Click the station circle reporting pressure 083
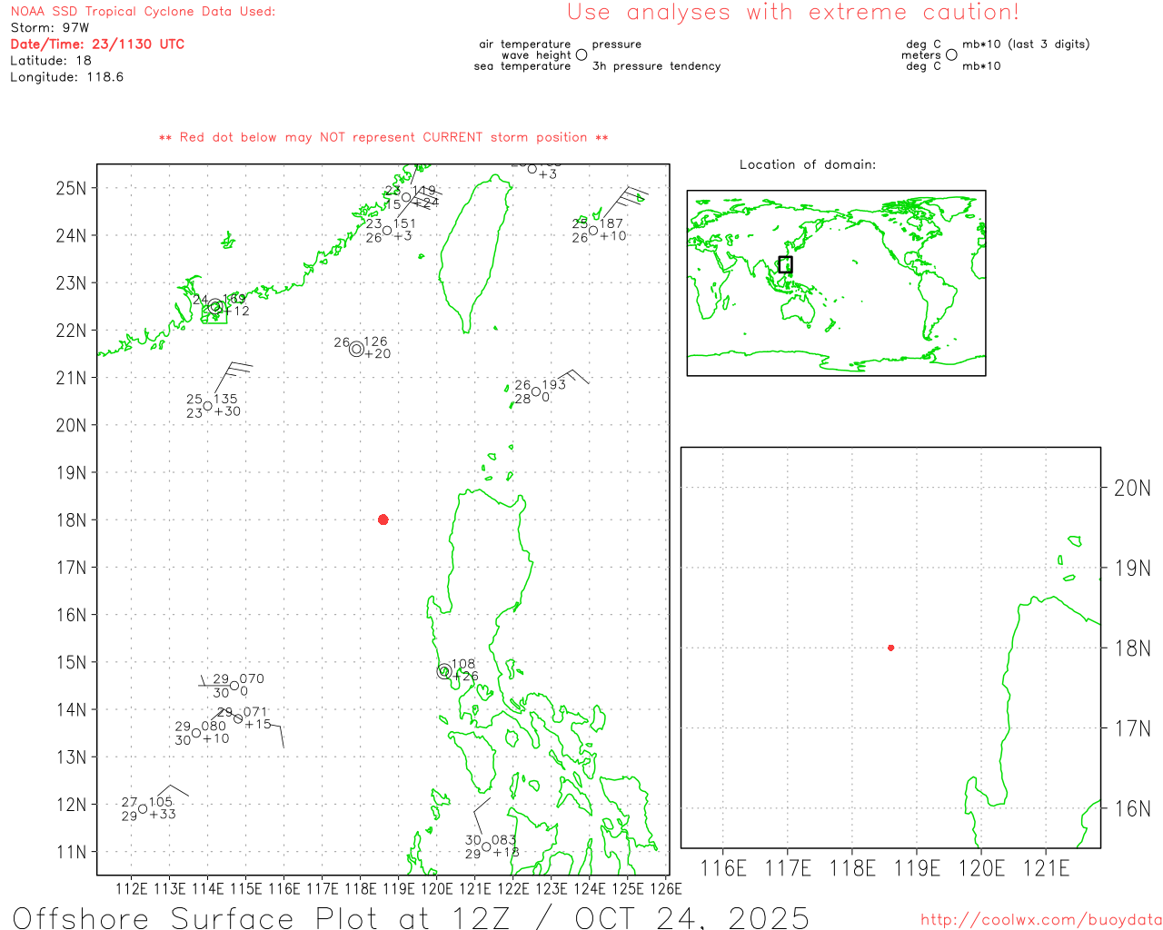 [x=487, y=846]
